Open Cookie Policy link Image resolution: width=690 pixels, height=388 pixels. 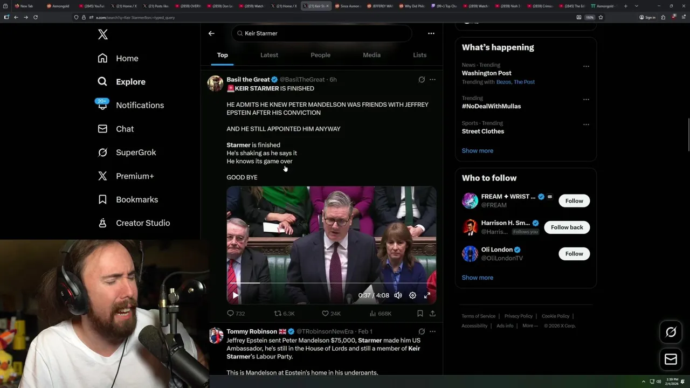(555, 316)
